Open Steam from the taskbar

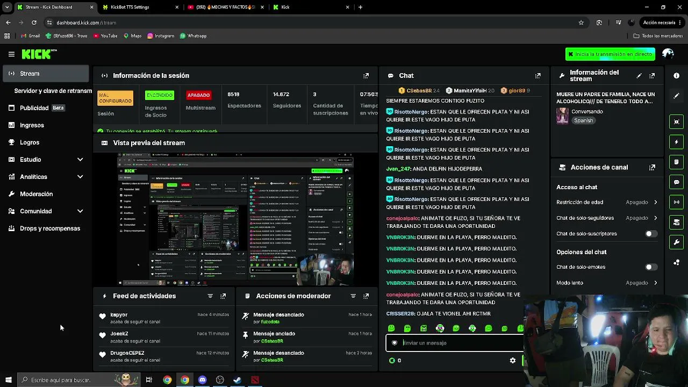(237, 380)
